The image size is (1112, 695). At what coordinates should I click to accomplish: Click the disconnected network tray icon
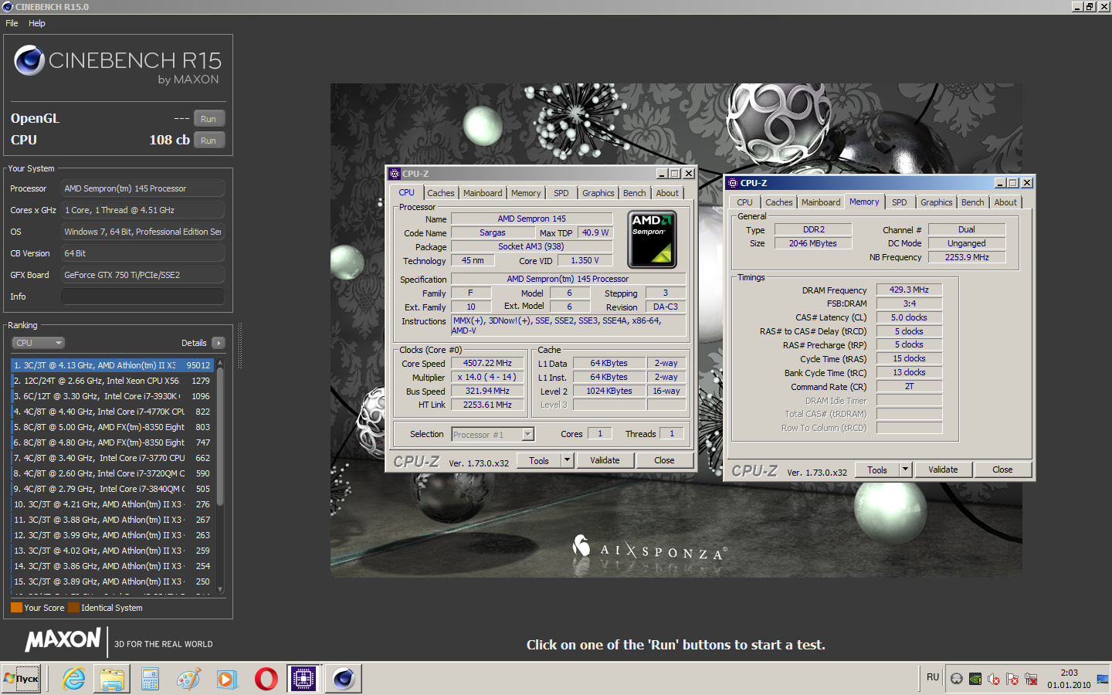pos(1031,679)
